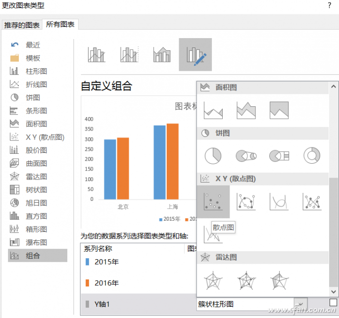The height and width of the screenshot is (318, 339).
Task: Select clustered column-line on secondary axis icon
Action: point(129,54)
